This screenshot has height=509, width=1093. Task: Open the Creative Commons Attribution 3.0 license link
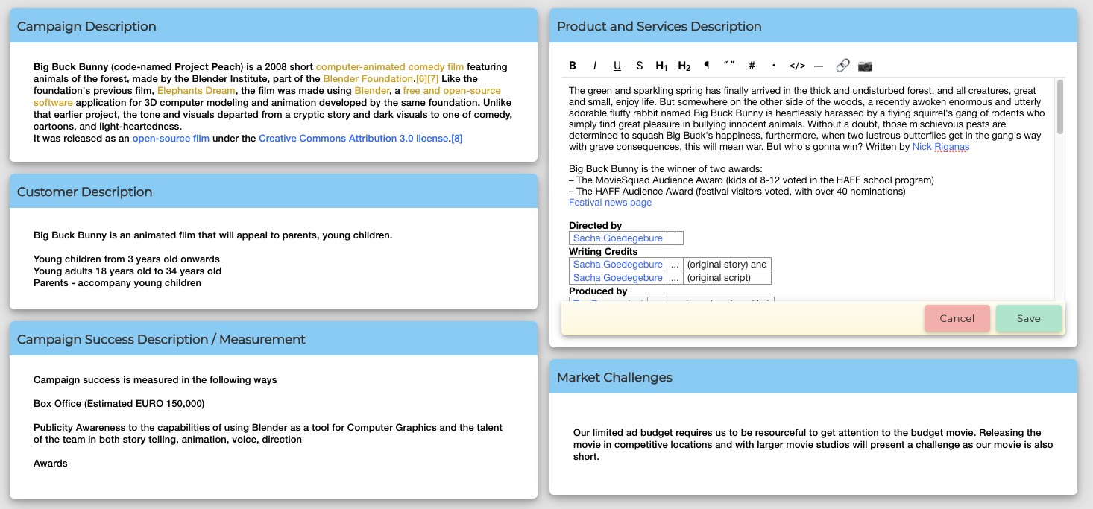click(x=353, y=139)
